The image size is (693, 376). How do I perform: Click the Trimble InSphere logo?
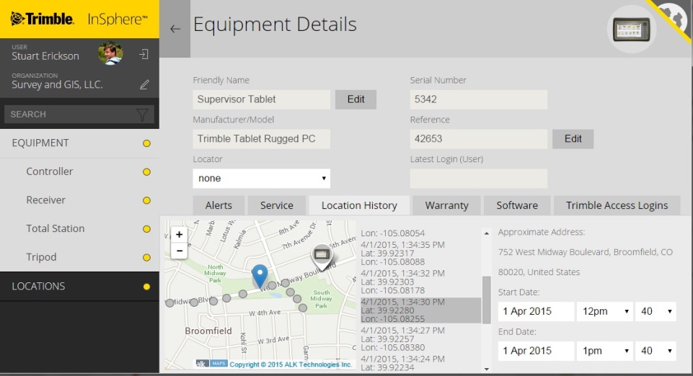pos(79,19)
